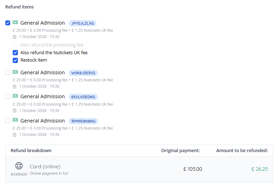Click the Card (online) payment label
The image size is (277, 188).
point(45,167)
